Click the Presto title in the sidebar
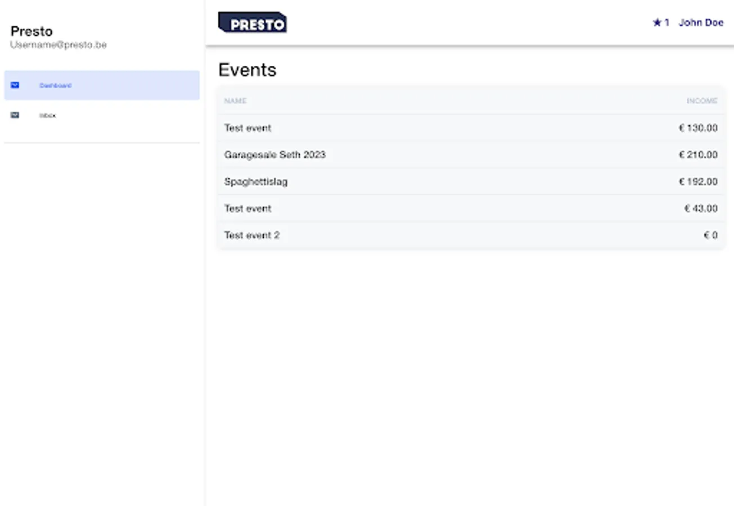734x506 pixels. click(x=31, y=31)
